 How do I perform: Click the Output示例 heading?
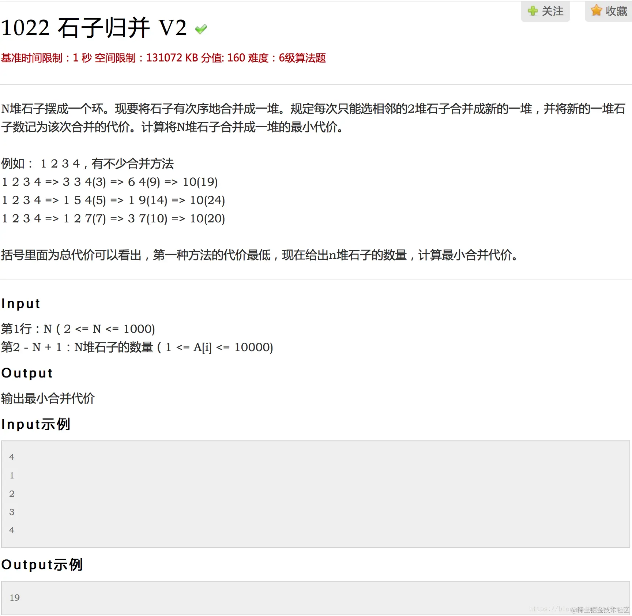tap(42, 565)
